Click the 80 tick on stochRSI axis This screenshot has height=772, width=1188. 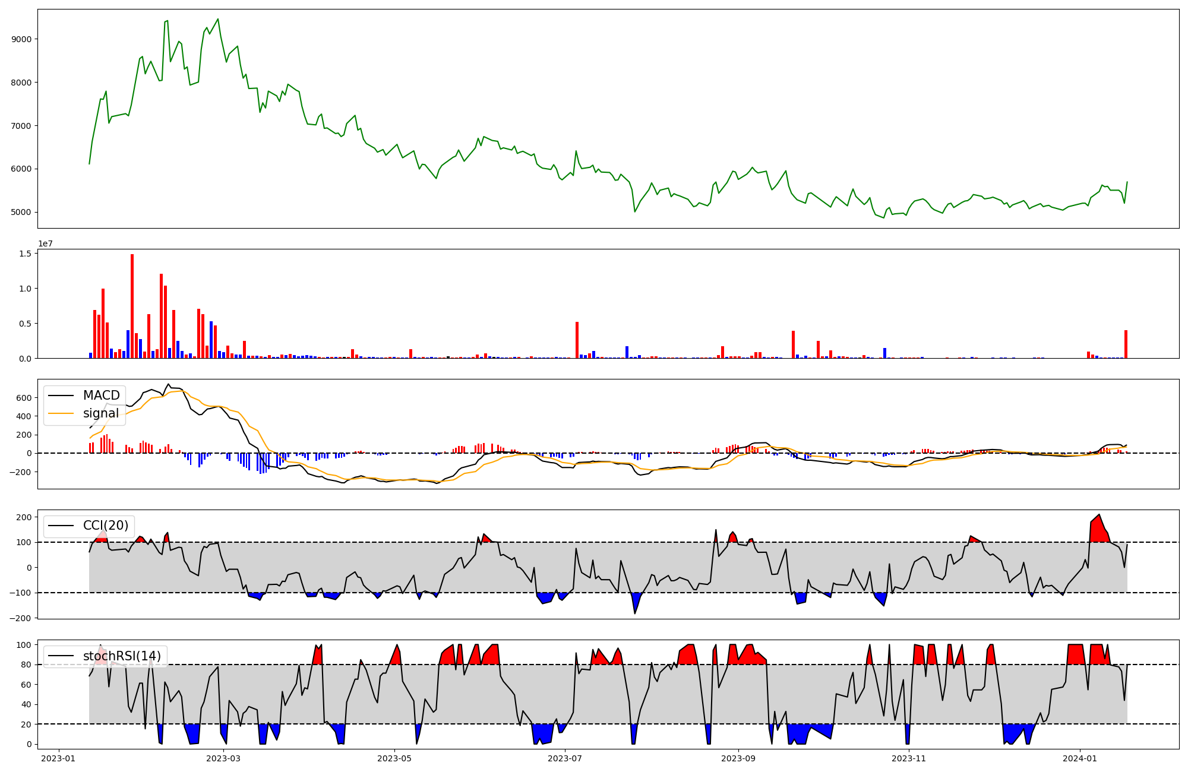(27, 665)
